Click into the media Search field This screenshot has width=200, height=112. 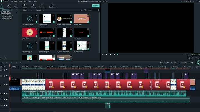[x=92, y=10]
